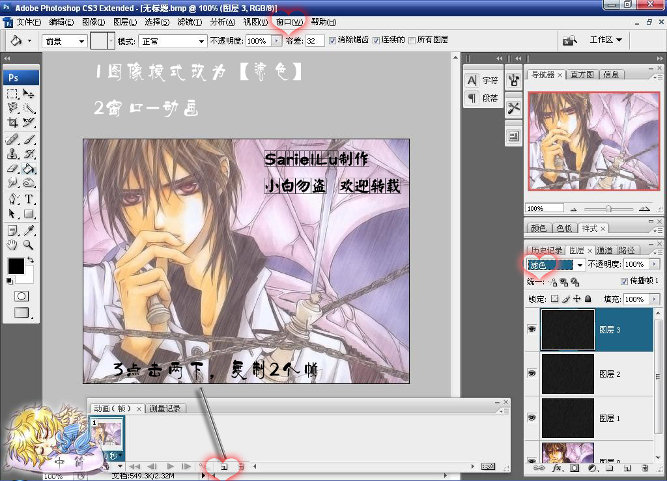Open tool preset picker arrow
The width and height of the screenshot is (667, 481).
[29, 41]
